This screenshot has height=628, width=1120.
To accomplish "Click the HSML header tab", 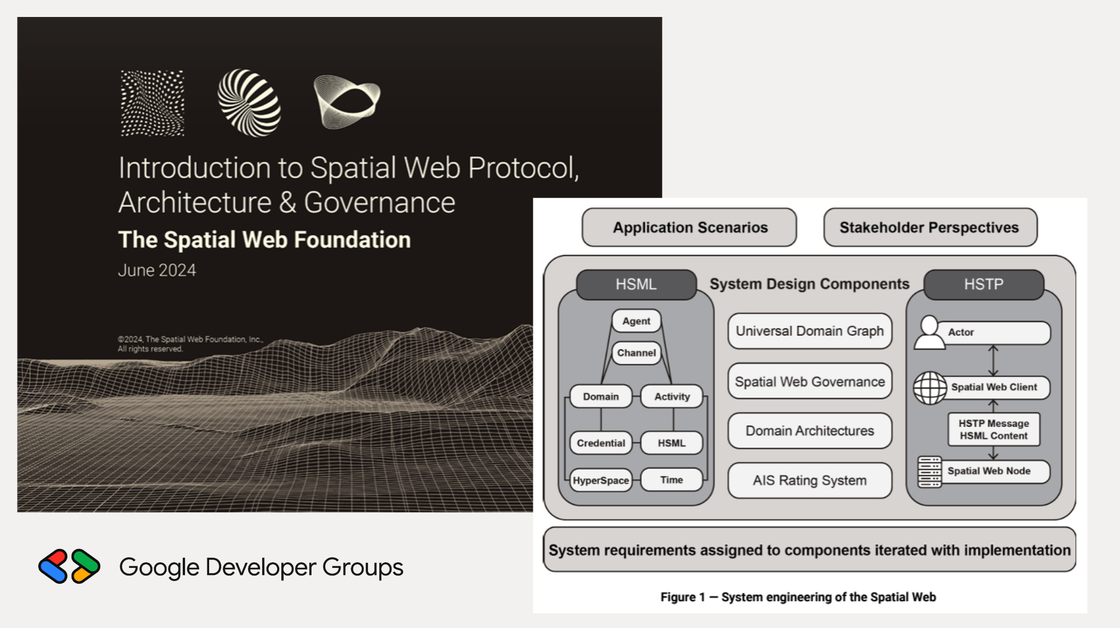I will pos(636,284).
